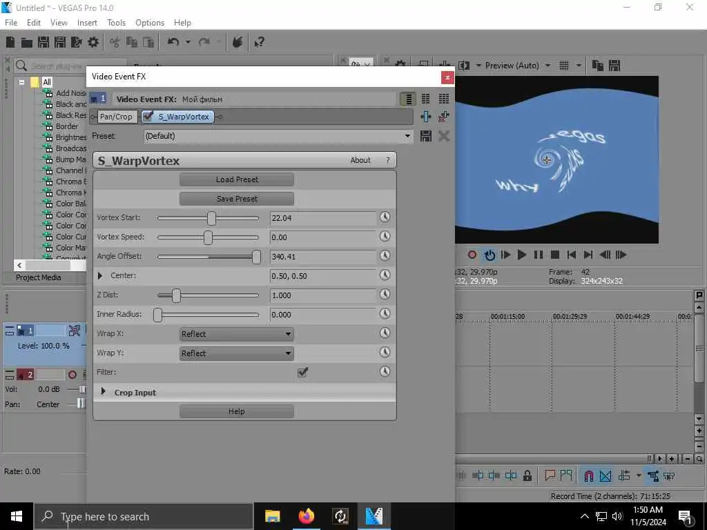Click the Save Preset button in S_WarpVortex
707x530 pixels.
tap(237, 199)
